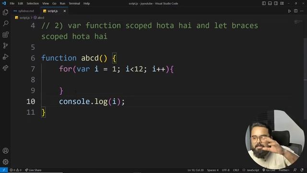Start Live Share from the status bar
307x173 pixels.
click(33, 170)
